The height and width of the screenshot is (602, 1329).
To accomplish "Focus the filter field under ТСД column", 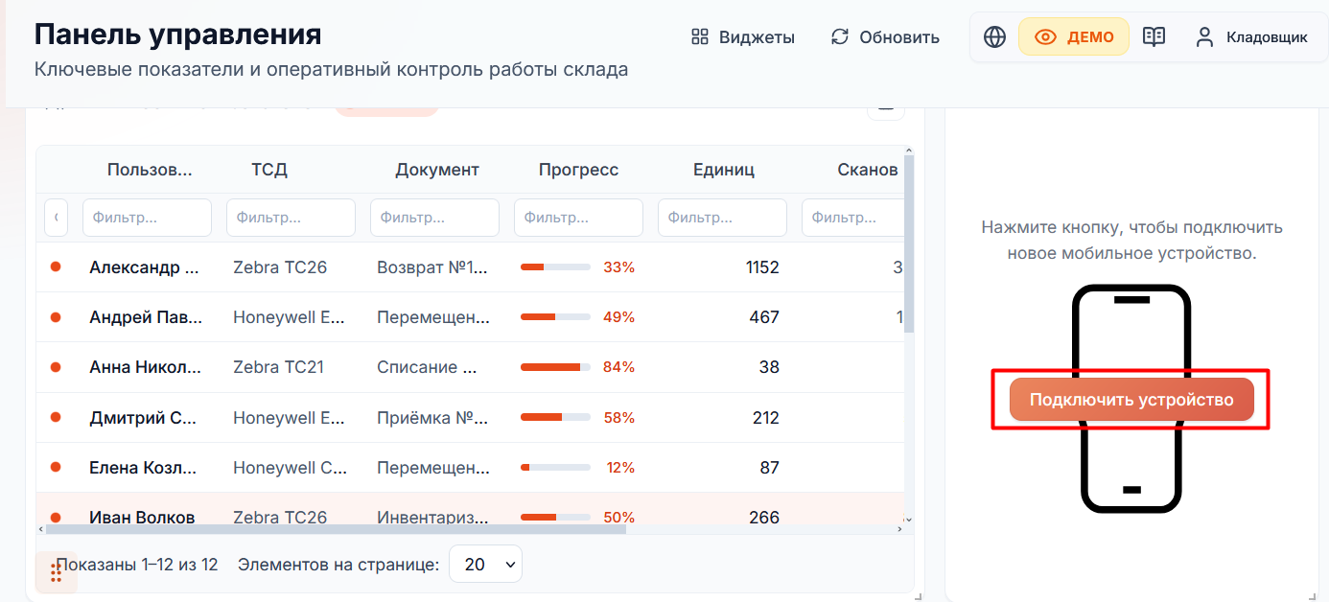I will click(x=291, y=218).
